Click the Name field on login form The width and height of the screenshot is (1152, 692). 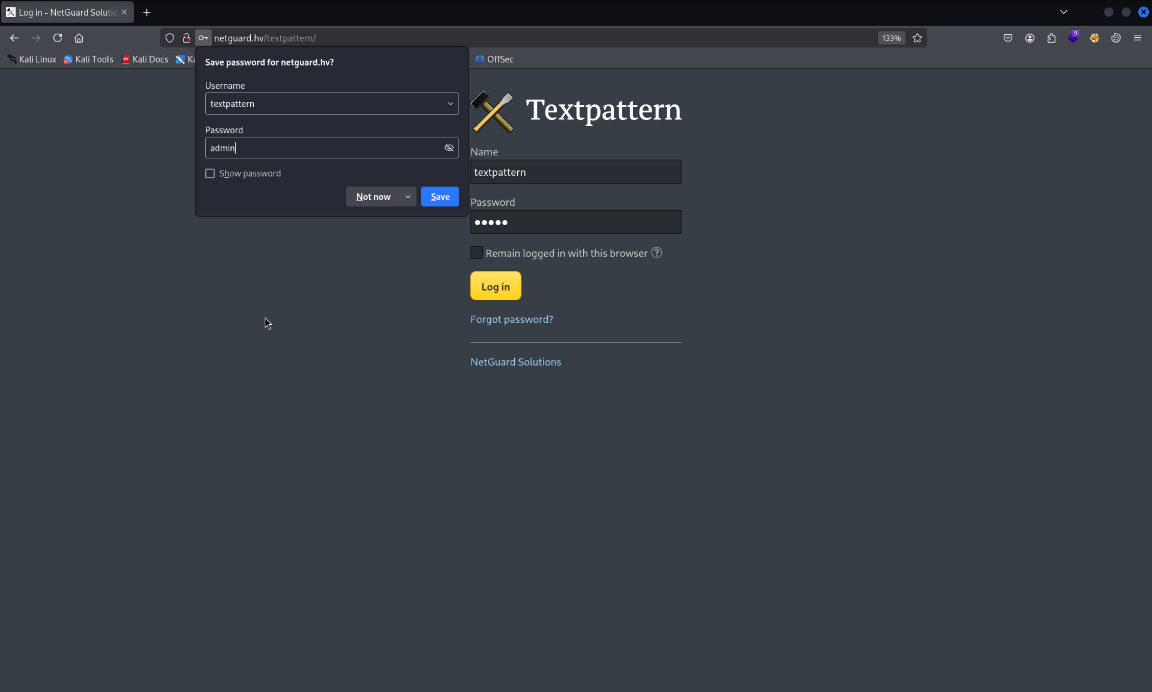[575, 172]
